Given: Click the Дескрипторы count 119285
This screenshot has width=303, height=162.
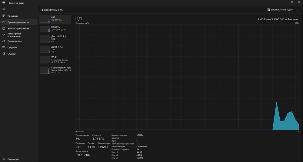Looking at the screenshot, I should [x=103, y=147].
